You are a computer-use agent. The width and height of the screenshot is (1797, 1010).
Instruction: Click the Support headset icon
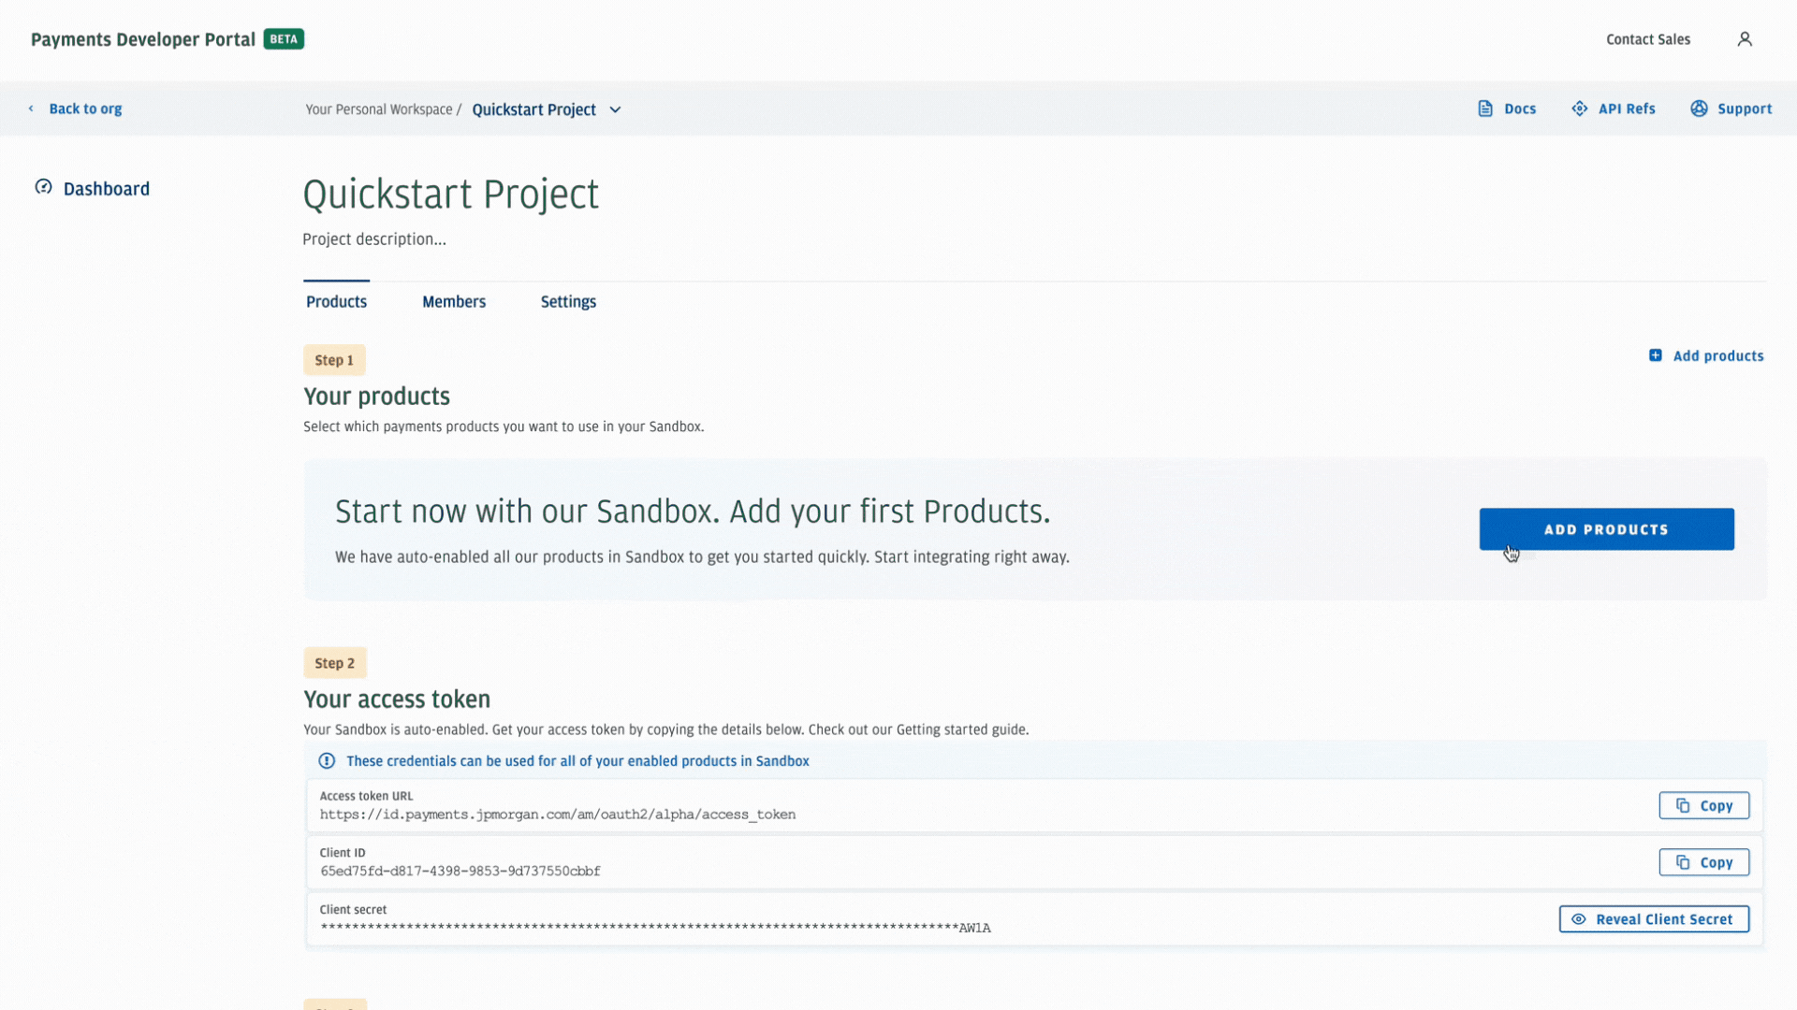1699,108
